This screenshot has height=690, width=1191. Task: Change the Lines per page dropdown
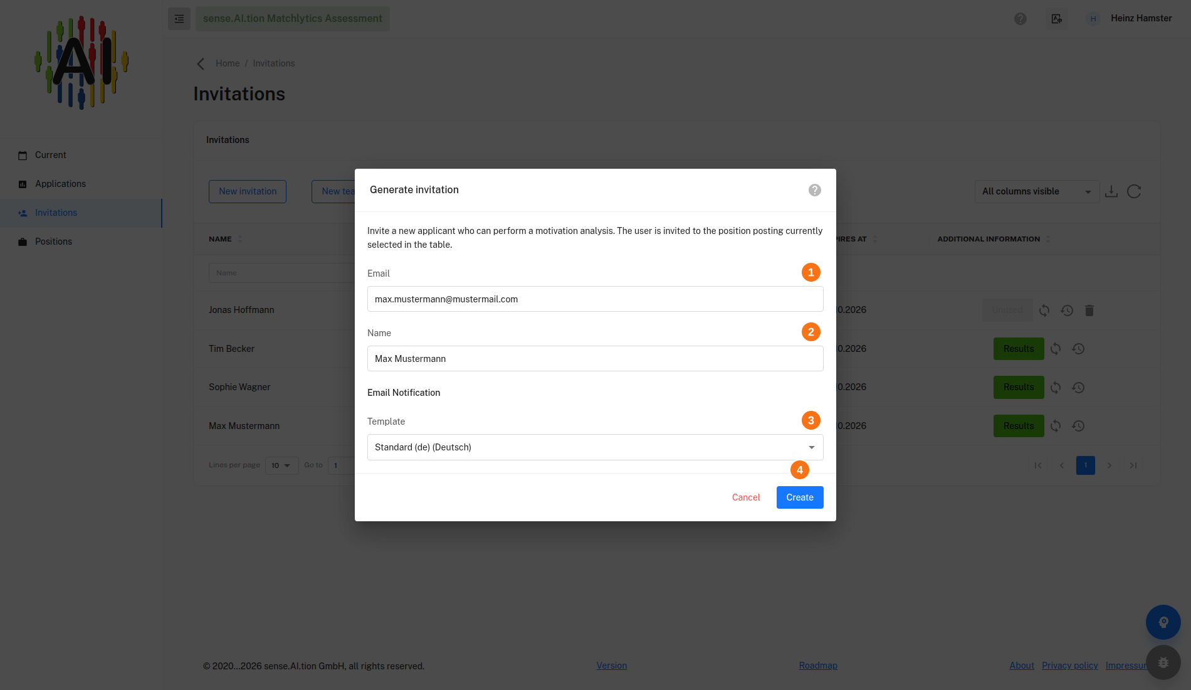click(x=281, y=465)
